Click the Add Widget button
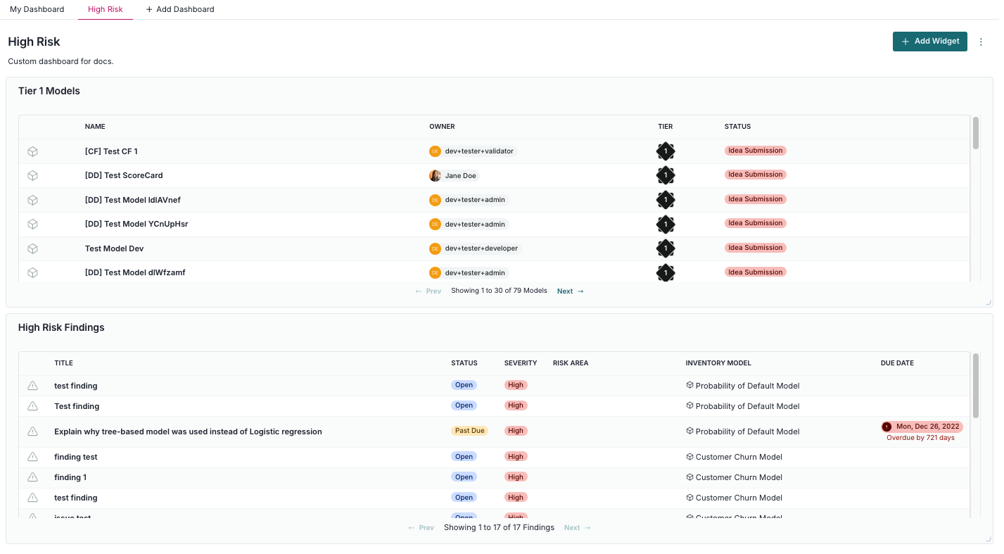The image size is (1004, 554). pyautogui.click(x=929, y=42)
